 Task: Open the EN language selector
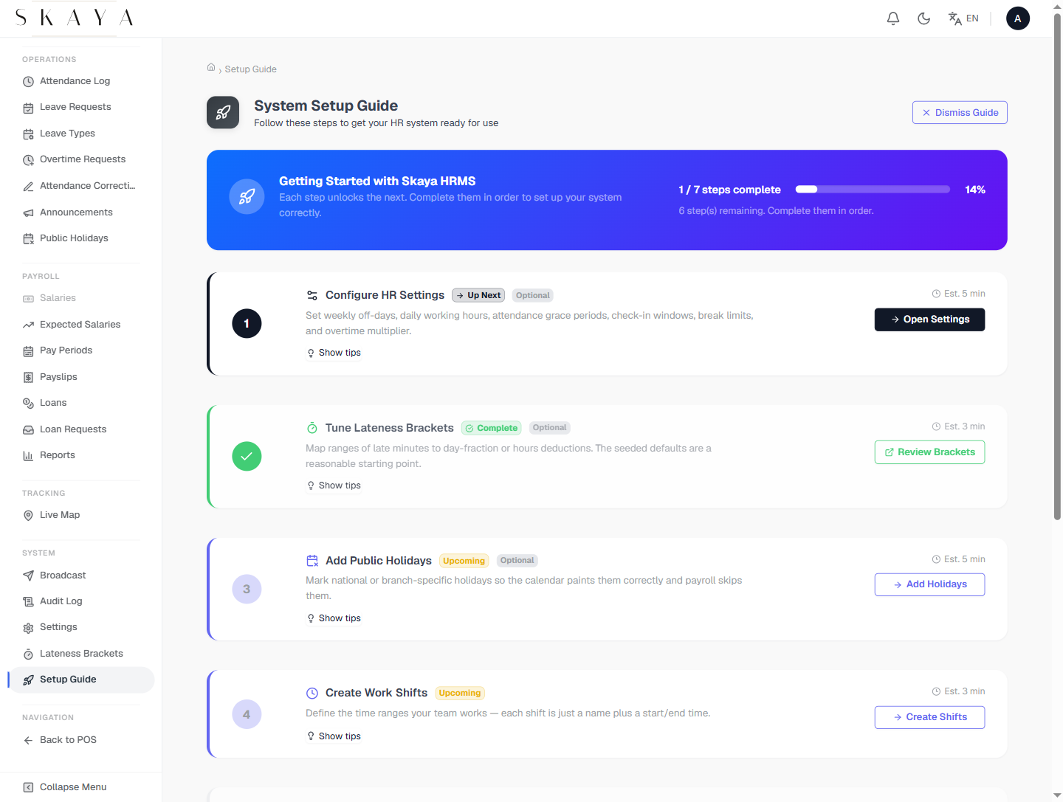[963, 18]
